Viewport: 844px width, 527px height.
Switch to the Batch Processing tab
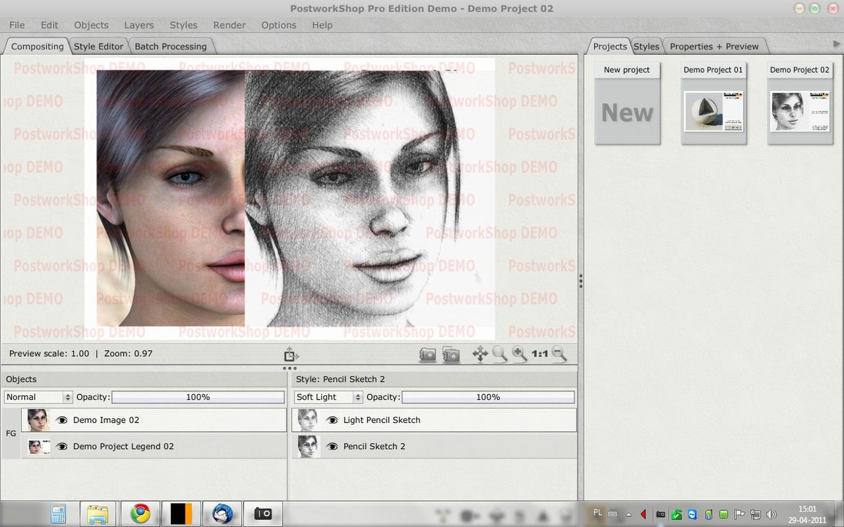(x=171, y=46)
